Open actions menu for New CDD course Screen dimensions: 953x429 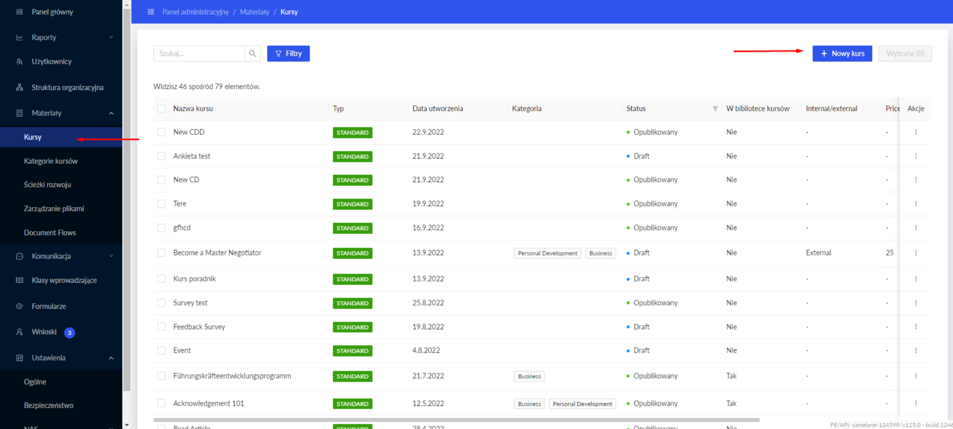coord(915,132)
